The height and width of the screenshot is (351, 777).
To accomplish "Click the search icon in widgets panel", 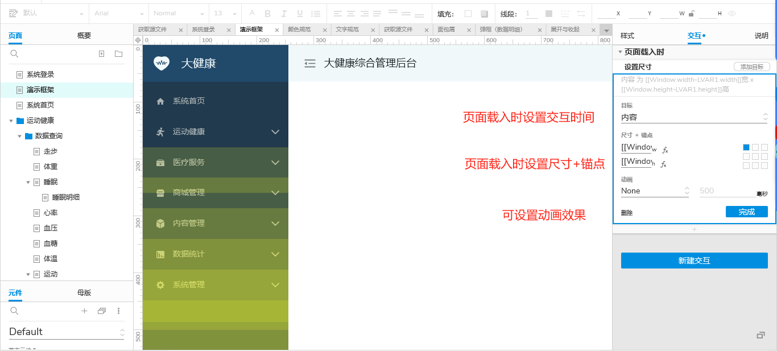I will [x=15, y=311].
